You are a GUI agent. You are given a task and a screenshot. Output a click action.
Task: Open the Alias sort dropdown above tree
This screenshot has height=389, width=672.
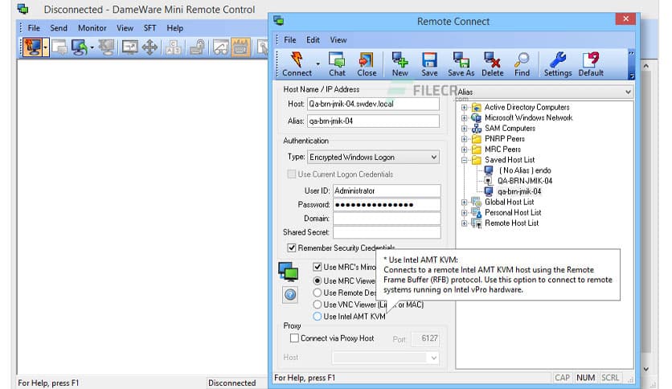tap(628, 92)
